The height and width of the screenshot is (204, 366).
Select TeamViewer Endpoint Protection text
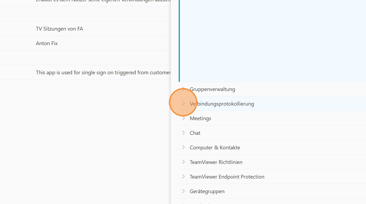[x=227, y=177]
